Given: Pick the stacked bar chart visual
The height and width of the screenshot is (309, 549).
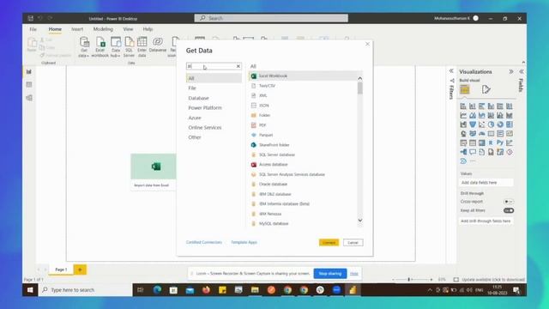Looking at the screenshot, I should pyautogui.click(x=463, y=106).
